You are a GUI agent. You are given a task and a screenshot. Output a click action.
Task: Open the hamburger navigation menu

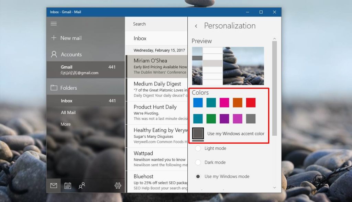pos(54,23)
